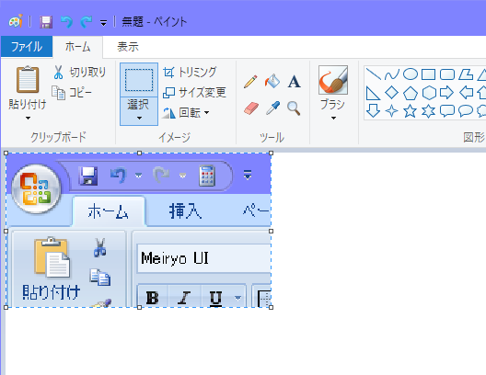Select the diamond shape
This screenshot has width=486, height=375.
[x=392, y=93]
